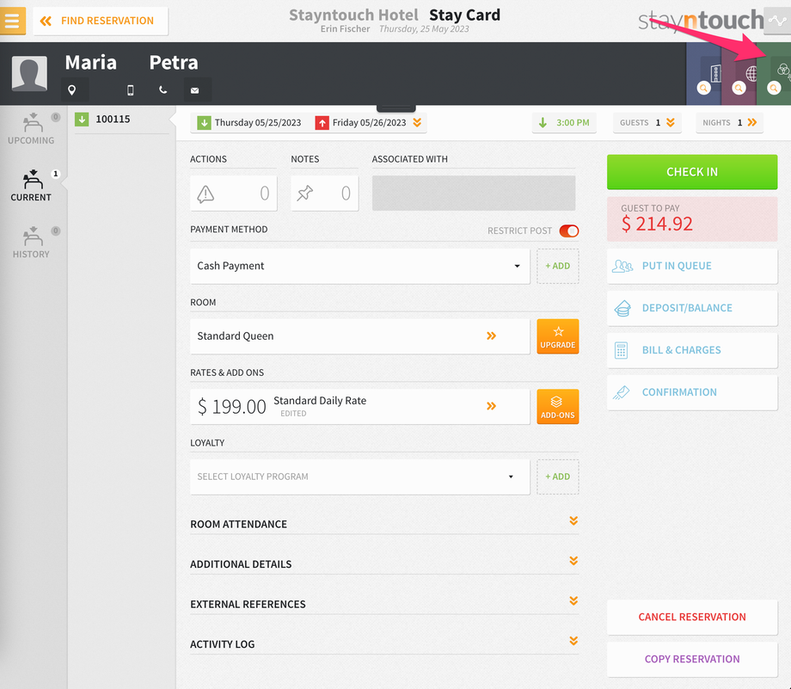Click Guest To Pay $214.92 balance
This screenshot has width=791, height=689.
point(691,219)
